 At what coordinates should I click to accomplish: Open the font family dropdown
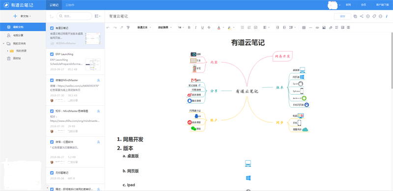coord(165,27)
